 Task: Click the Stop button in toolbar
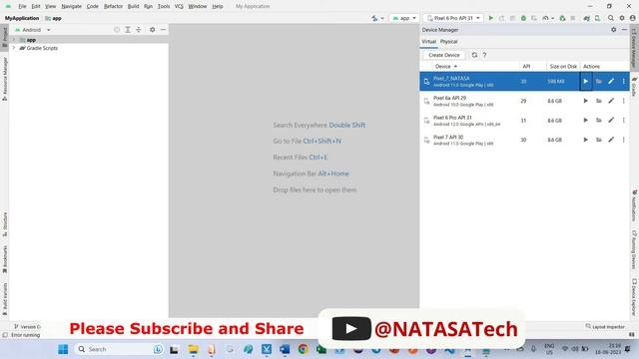573,18
